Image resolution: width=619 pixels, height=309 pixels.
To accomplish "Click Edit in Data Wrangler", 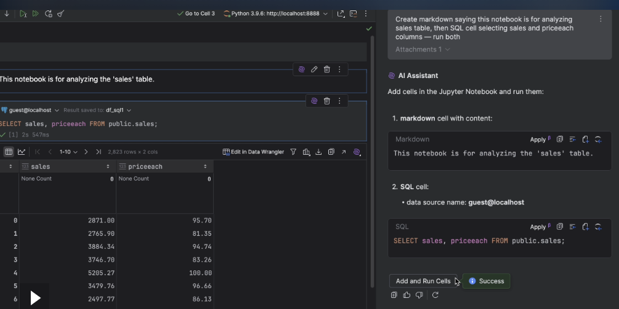I will (x=253, y=152).
